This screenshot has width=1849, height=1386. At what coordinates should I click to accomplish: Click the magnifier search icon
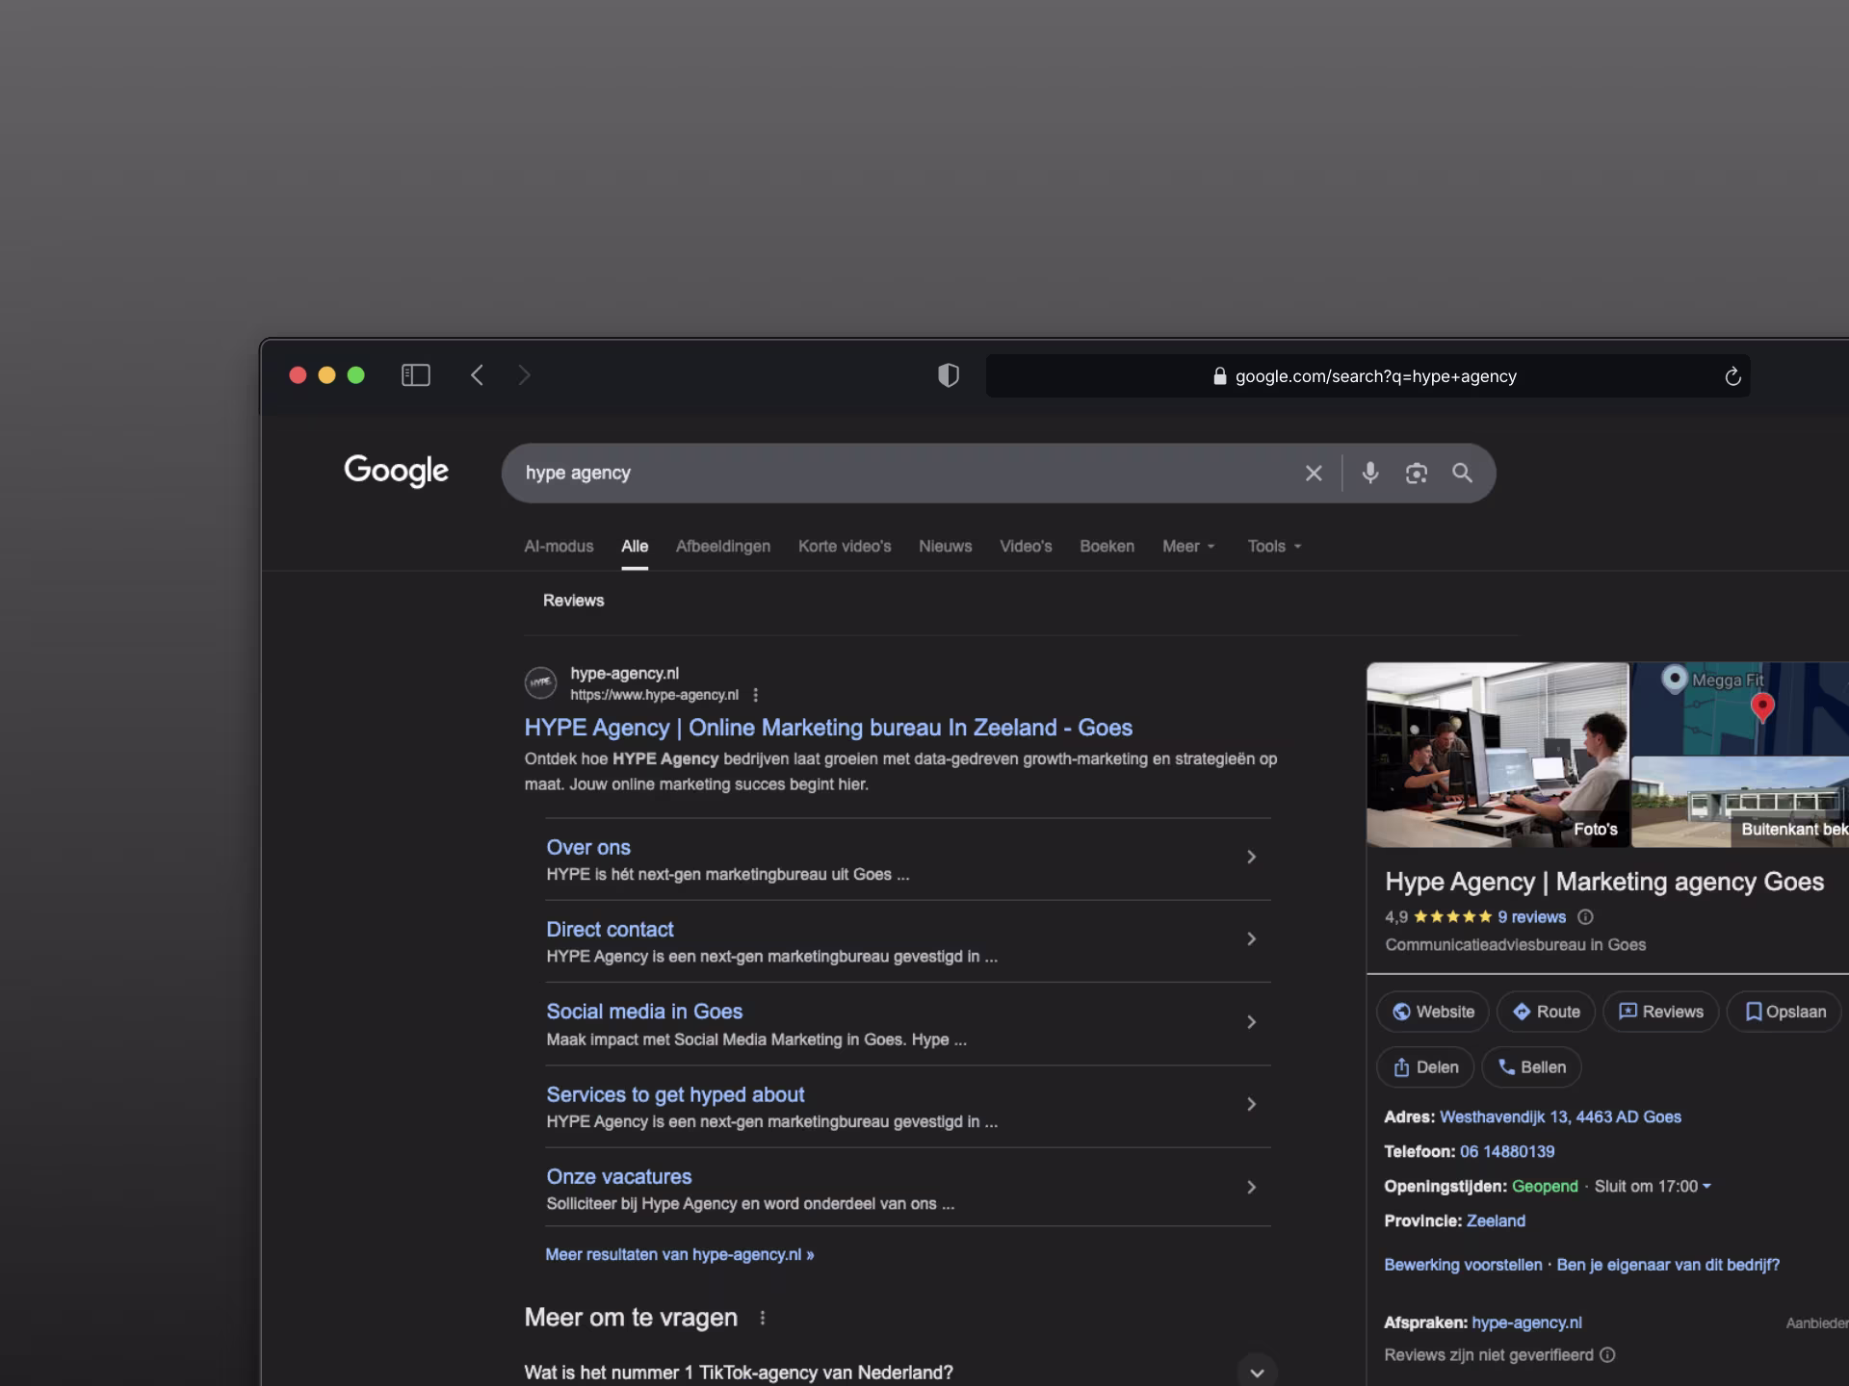tap(1462, 473)
